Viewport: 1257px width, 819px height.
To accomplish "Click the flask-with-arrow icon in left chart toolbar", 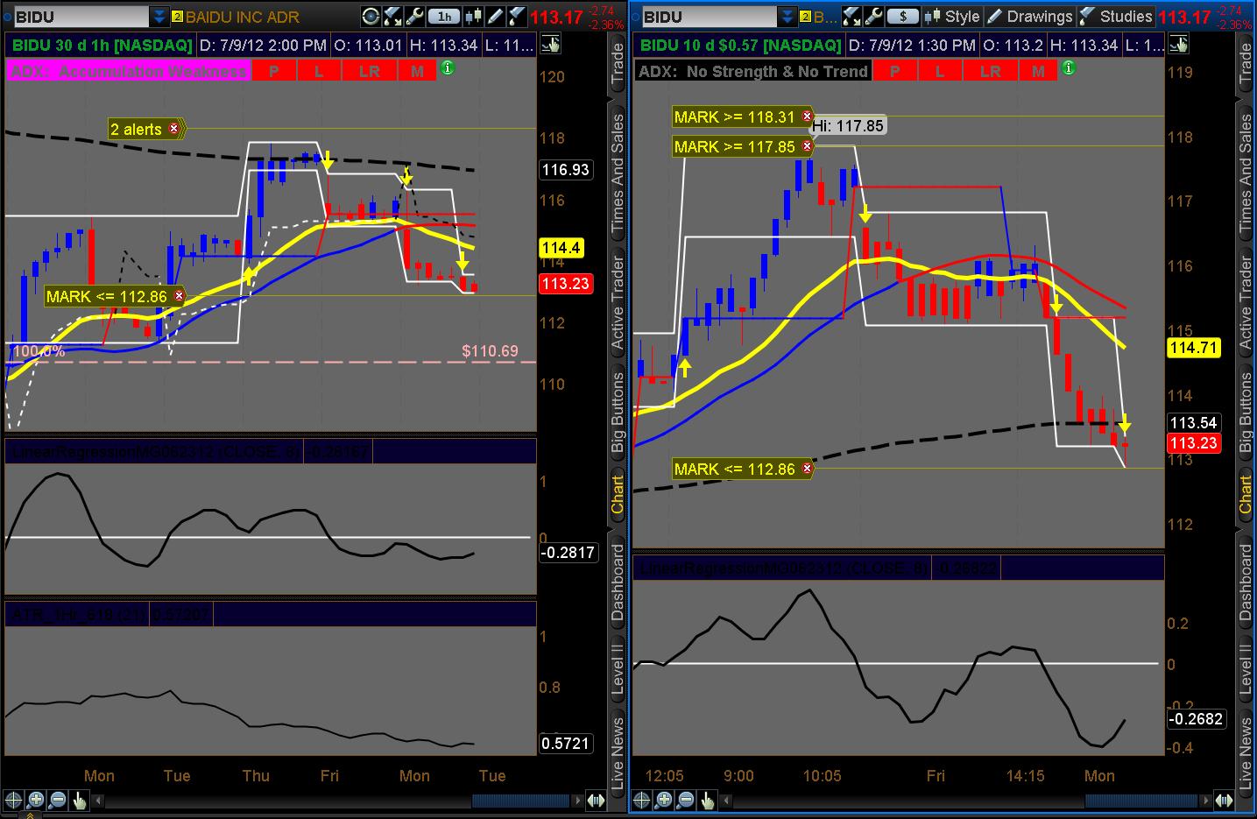I will coord(392,16).
